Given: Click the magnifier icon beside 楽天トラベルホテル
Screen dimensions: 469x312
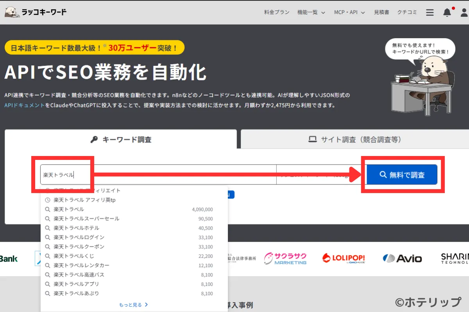Looking at the screenshot, I should pos(48,228).
